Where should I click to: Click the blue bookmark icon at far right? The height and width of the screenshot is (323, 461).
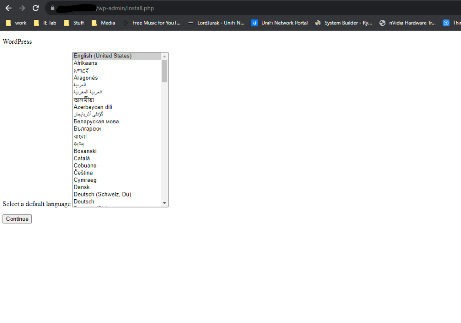[446, 23]
